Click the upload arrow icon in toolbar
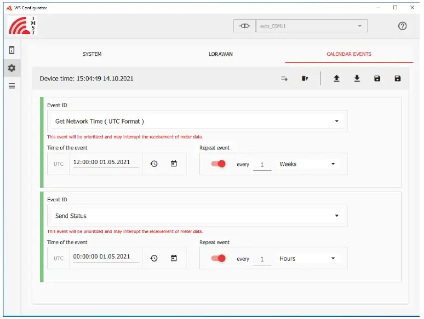Screen dimensions: 424x319 [336, 79]
